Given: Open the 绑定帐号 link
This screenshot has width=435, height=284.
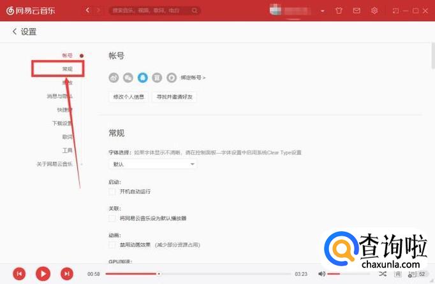Looking at the screenshot, I should (193, 78).
